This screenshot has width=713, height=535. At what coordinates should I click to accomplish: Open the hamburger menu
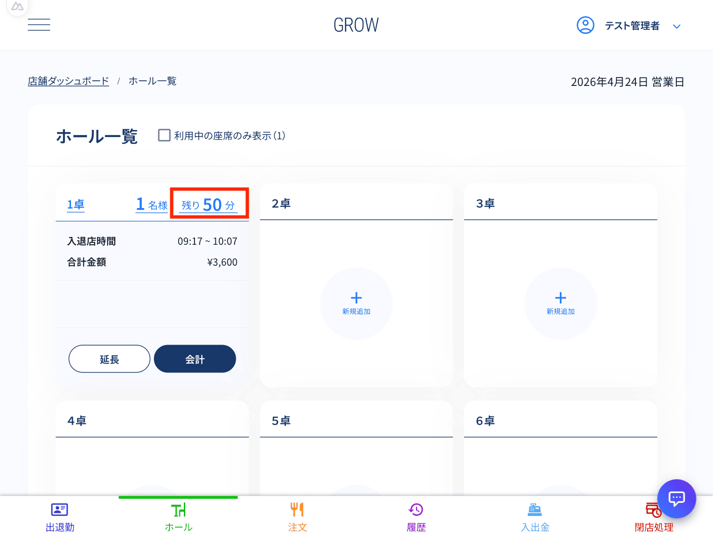tap(39, 25)
